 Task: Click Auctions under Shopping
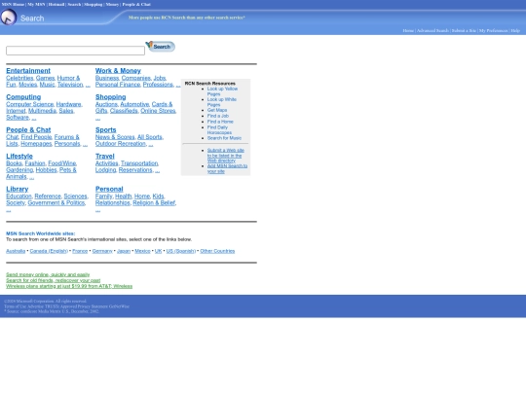click(x=106, y=104)
